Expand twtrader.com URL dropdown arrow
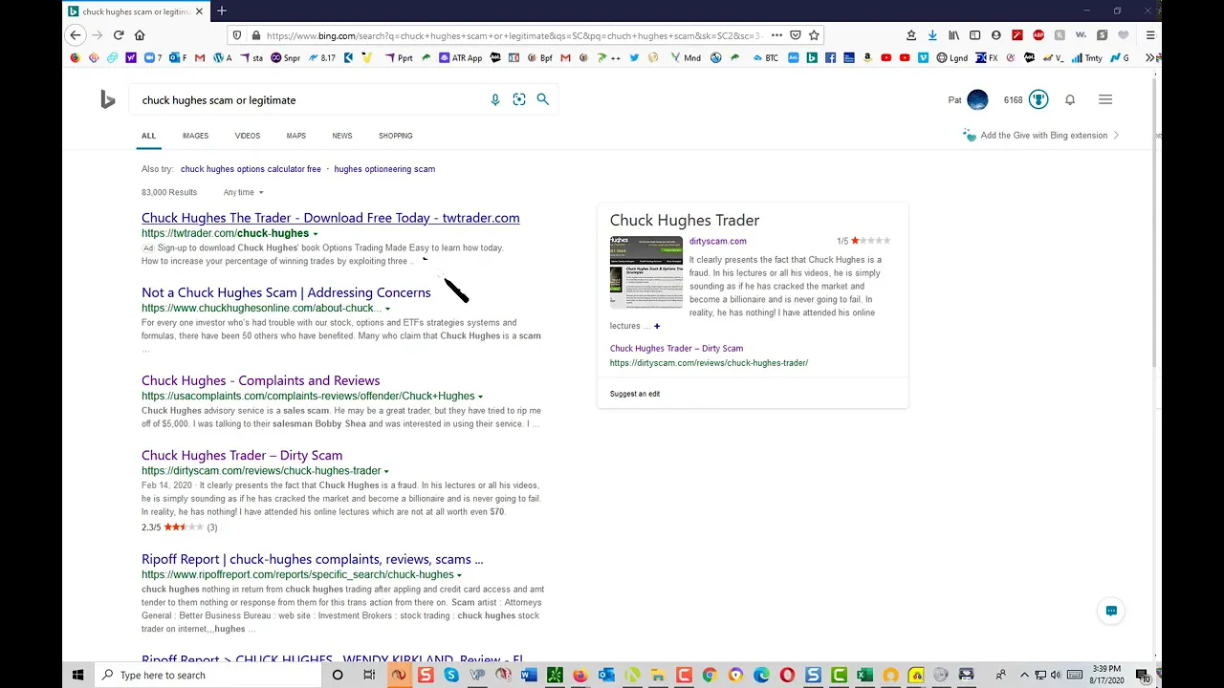 316,233
